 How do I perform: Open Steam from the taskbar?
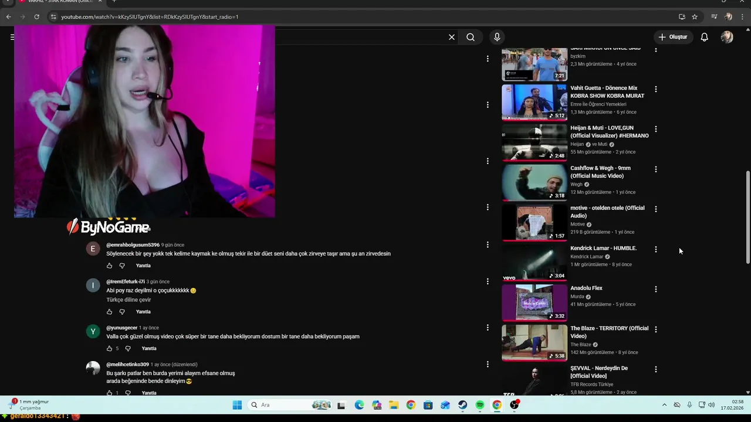[462, 405]
